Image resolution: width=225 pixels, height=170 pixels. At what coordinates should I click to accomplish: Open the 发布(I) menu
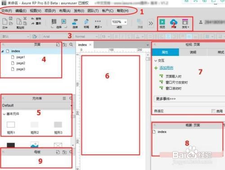coord(79,11)
